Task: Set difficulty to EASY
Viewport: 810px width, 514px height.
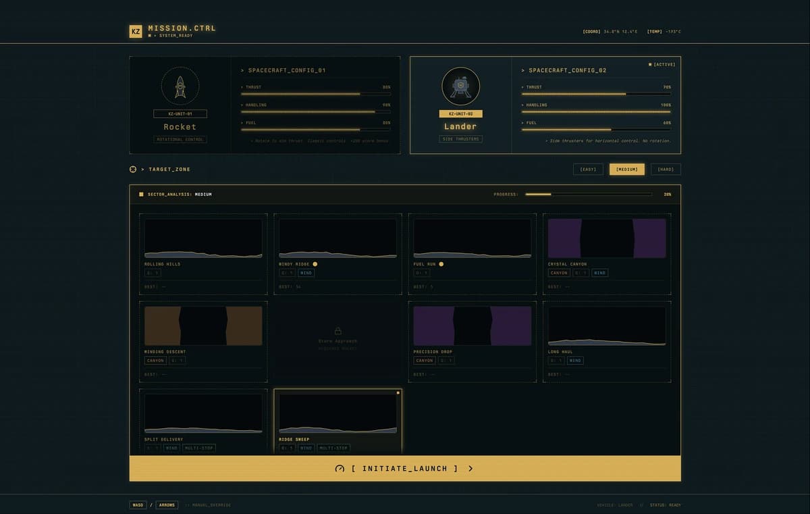Action: pos(588,170)
